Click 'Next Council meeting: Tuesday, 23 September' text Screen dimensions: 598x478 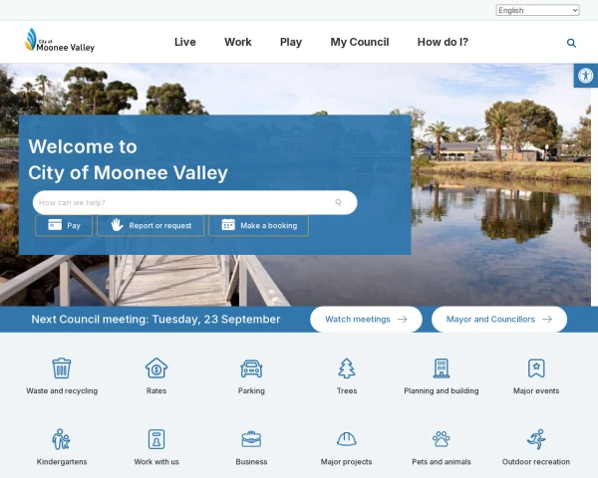coord(155,319)
